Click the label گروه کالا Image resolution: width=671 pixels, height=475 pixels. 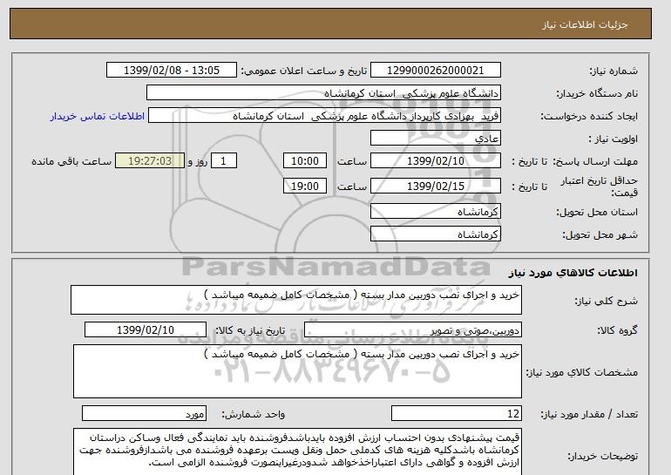click(x=617, y=330)
